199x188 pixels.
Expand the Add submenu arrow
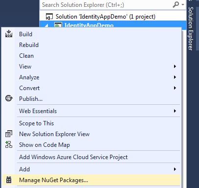[x=175, y=169]
